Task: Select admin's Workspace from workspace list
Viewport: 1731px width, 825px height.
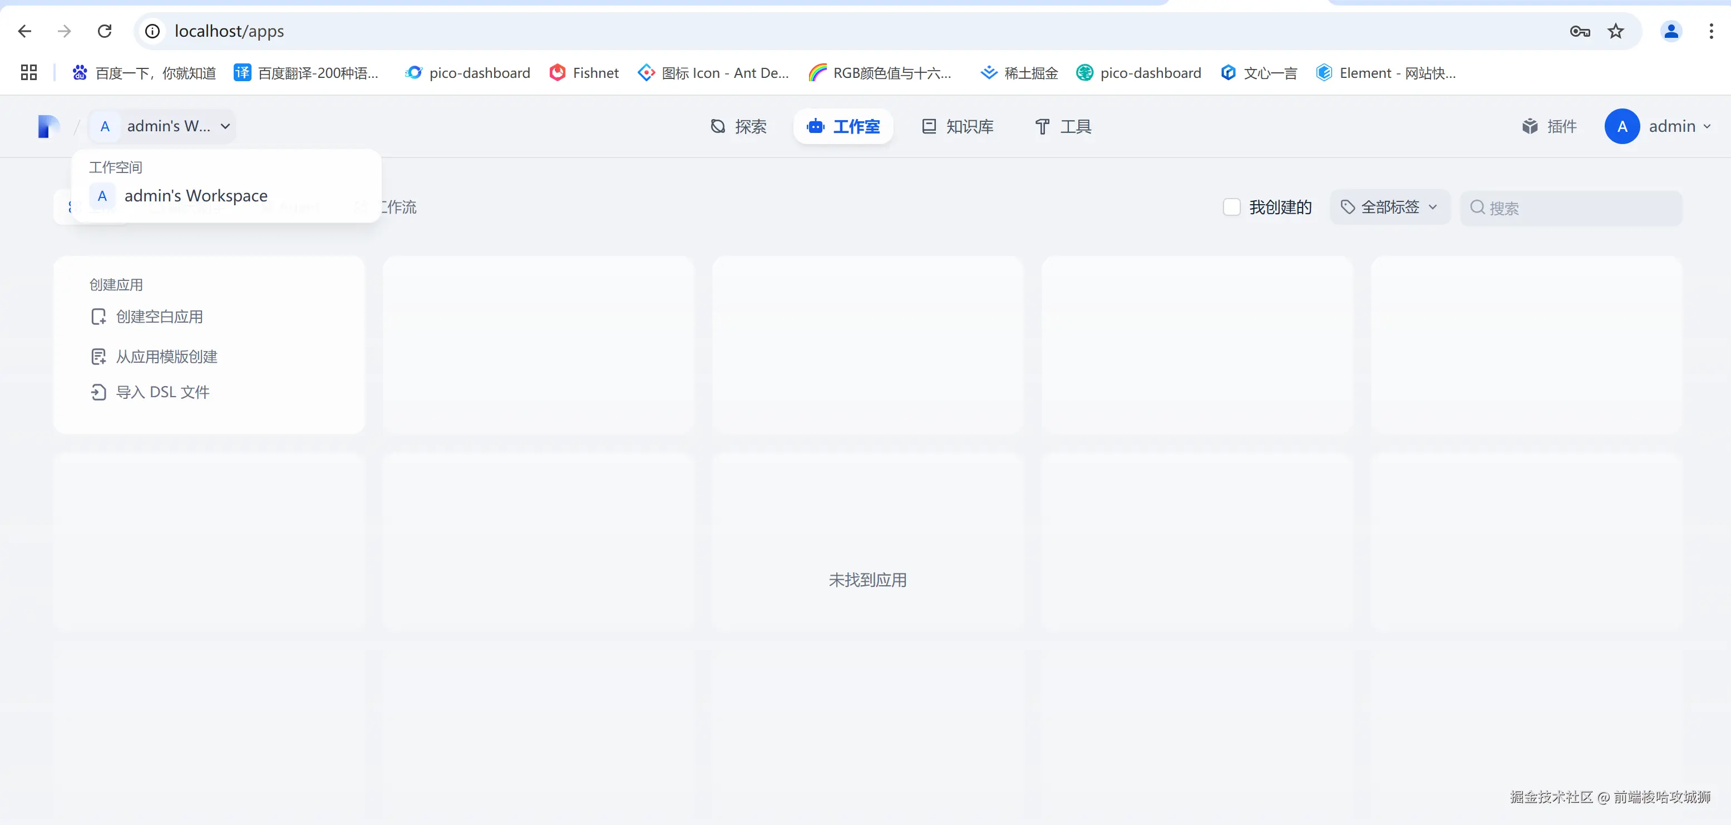Action: point(195,195)
